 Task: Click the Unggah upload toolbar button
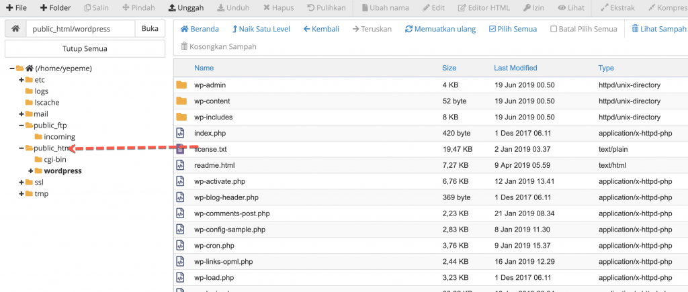point(186,8)
